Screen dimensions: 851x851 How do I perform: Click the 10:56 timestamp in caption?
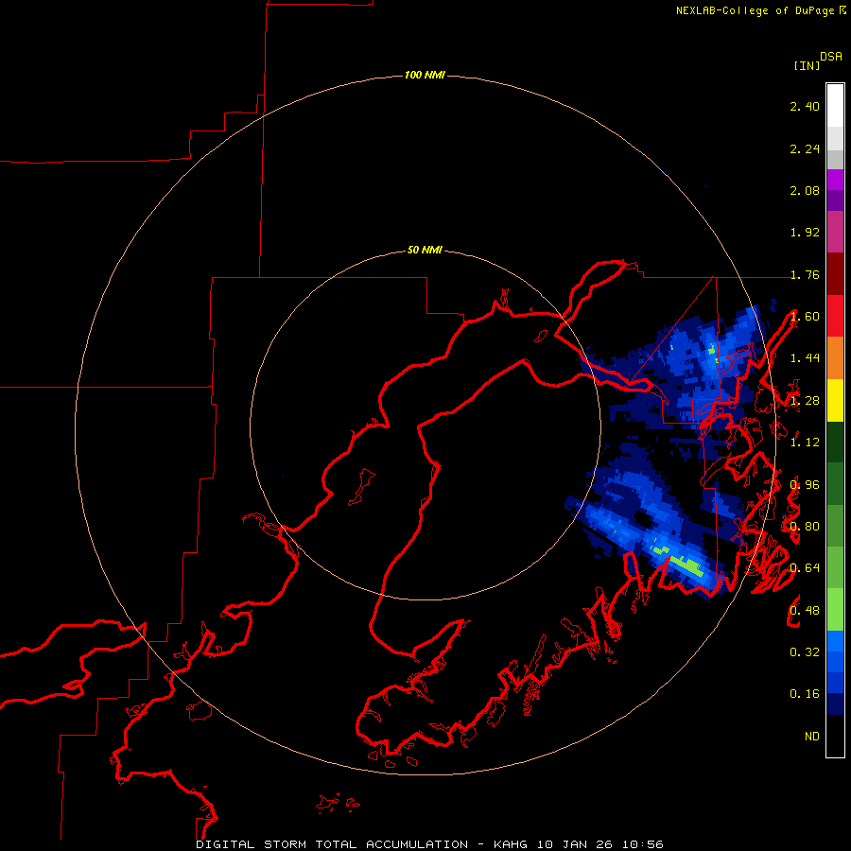643,844
